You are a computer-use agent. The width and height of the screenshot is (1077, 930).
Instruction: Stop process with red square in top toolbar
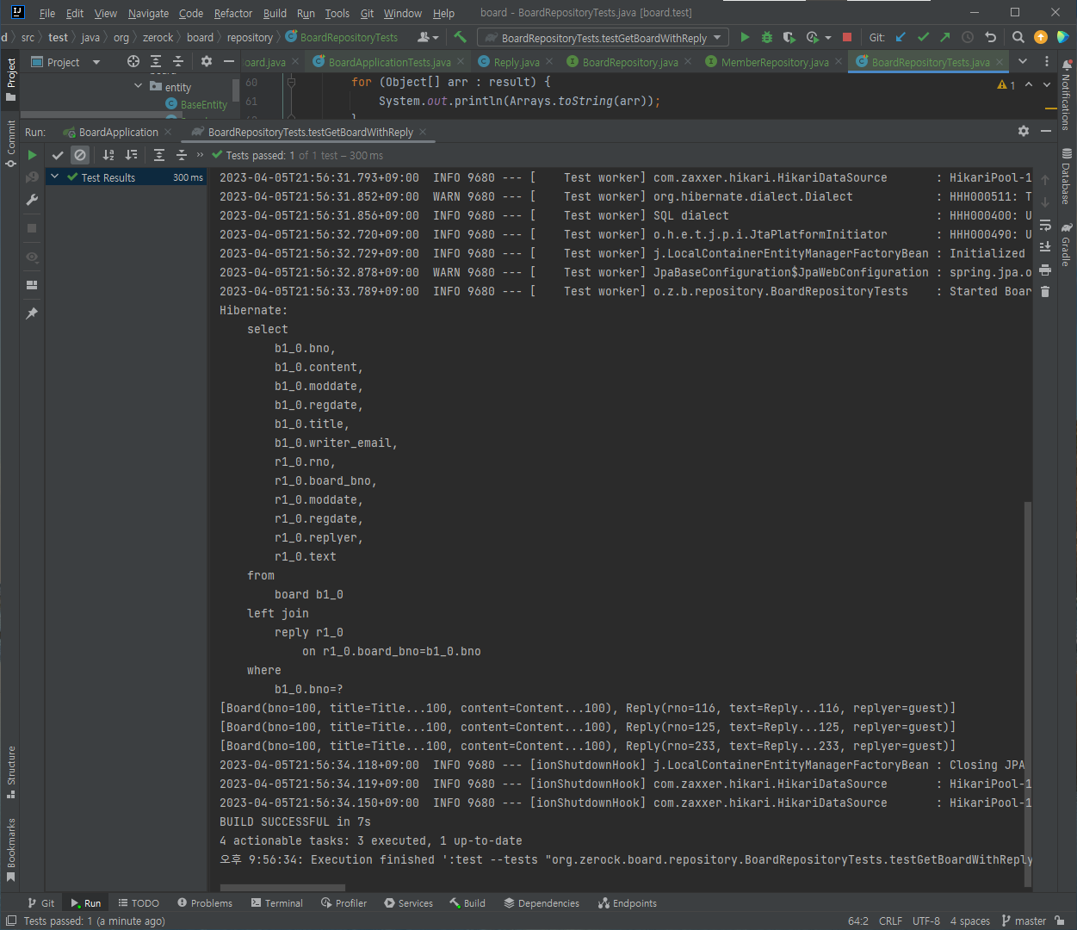(x=847, y=37)
